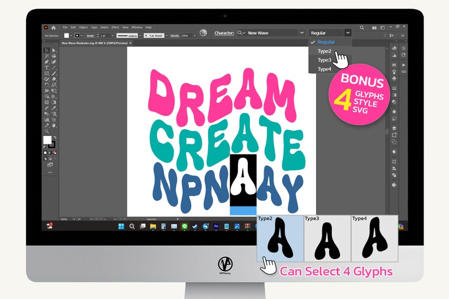449x299 pixels.
Task: Select the Zoom tool in toolbar
Action: point(47,131)
